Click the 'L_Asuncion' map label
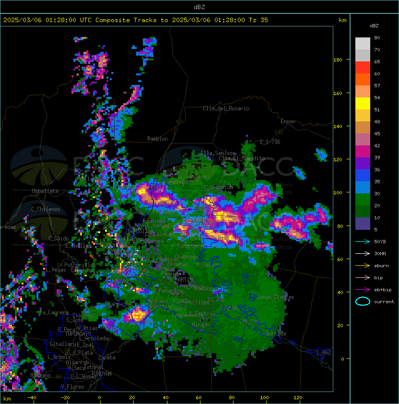Viewport: 399px width, 404px height. click(x=218, y=187)
